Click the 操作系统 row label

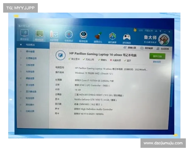click(x=60, y=72)
